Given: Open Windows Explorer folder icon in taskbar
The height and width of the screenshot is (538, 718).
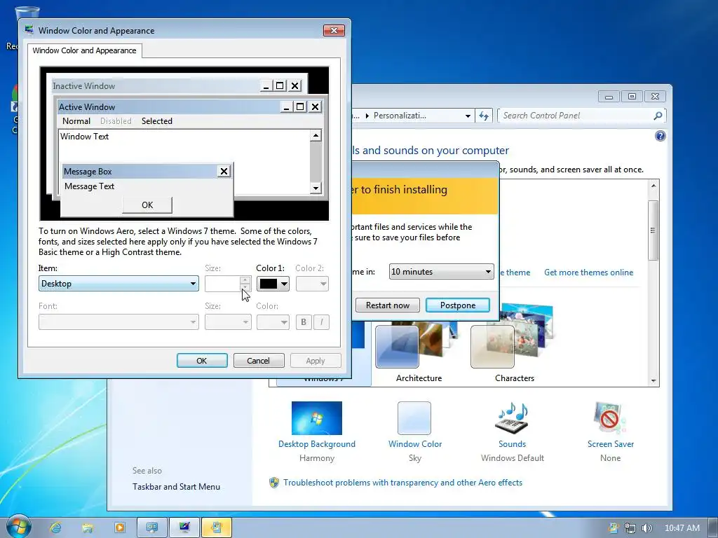Looking at the screenshot, I should point(87,527).
